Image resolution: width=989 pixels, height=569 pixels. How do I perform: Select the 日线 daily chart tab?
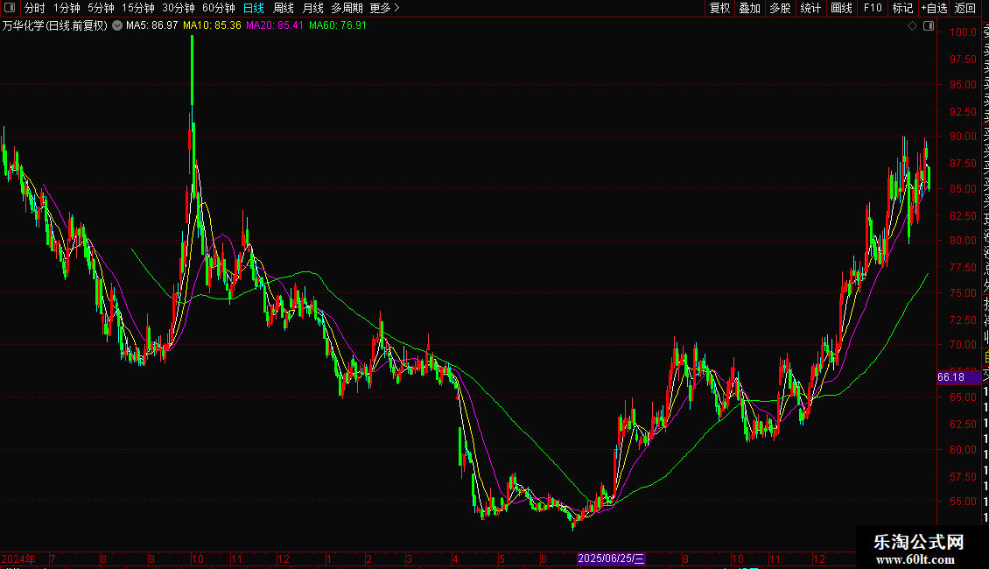[x=254, y=8]
